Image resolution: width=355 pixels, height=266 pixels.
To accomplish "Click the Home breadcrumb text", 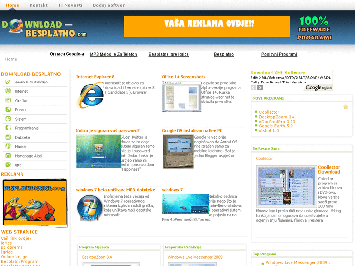I will [11, 59].
